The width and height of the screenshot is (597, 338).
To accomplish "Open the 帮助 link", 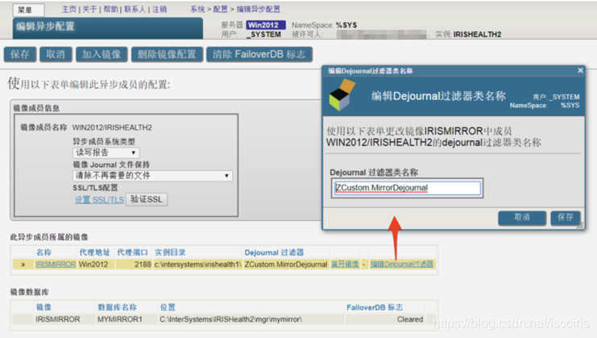I will pos(110,9).
